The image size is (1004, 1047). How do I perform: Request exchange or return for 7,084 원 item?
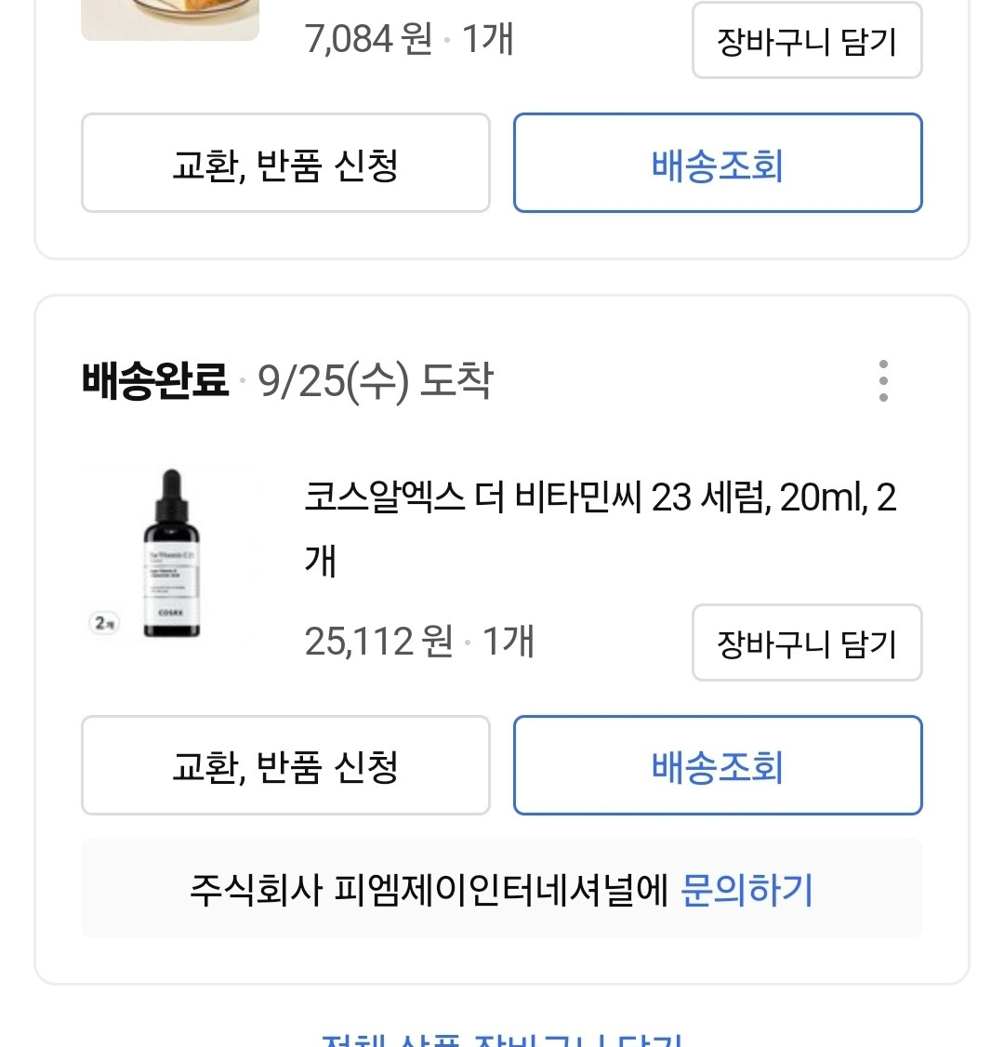(x=285, y=164)
